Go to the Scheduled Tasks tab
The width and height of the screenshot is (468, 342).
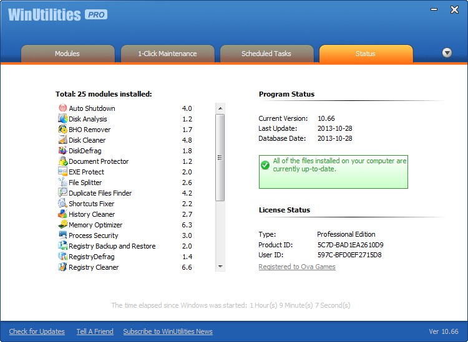pos(266,54)
